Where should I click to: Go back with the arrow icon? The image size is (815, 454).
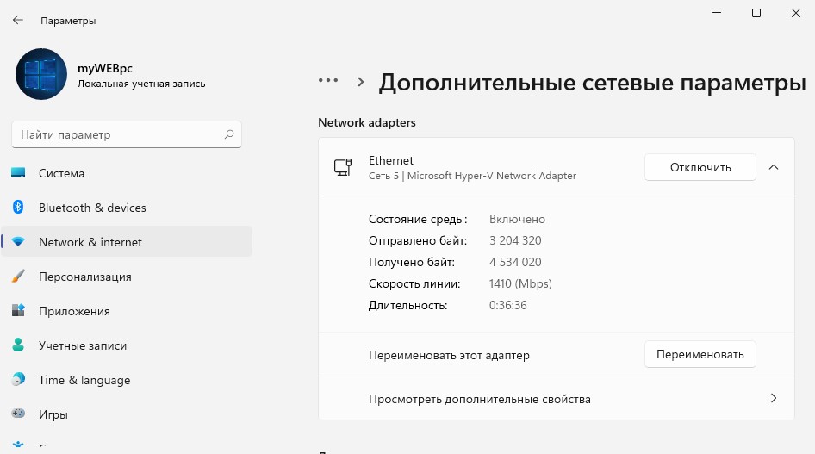(18, 21)
